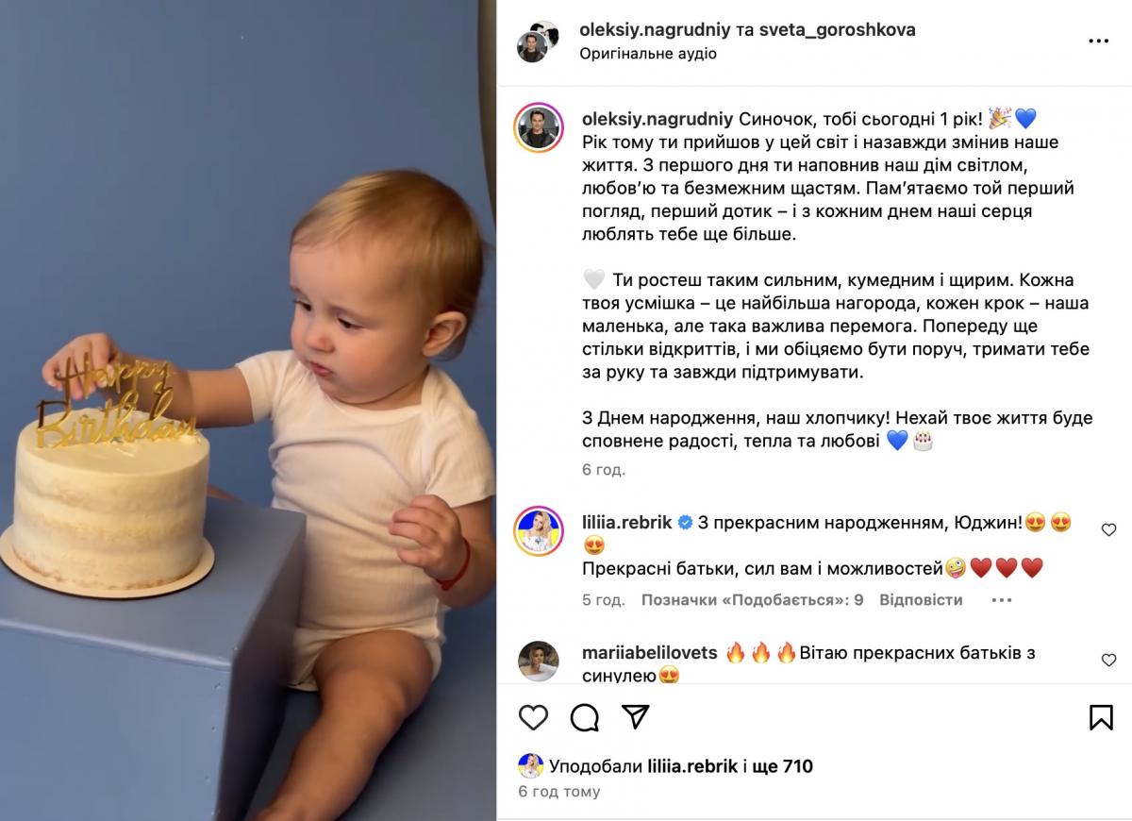
Task: Open oleksiy.nagrudniy avatar in post header
Action: (533, 45)
